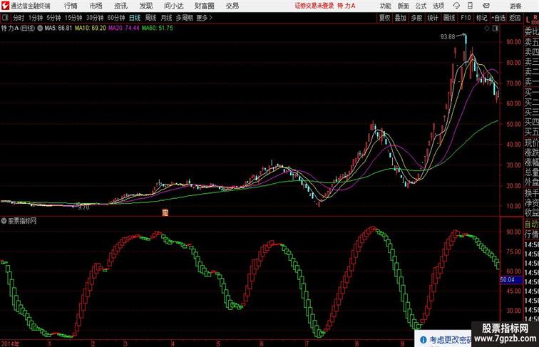Click the MA5: 66.81 indicator value
Screen dimensions: 539x347
click(x=58, y=29)
